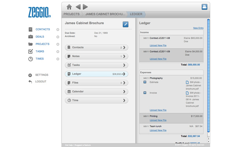The height and width of the screenshot is (147, 235).
Task: Click the print icon at top right
Action: pyautogui.click(x=204, y=7)
